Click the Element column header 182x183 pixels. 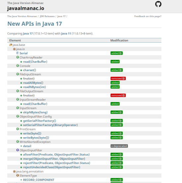pos(15,41)
